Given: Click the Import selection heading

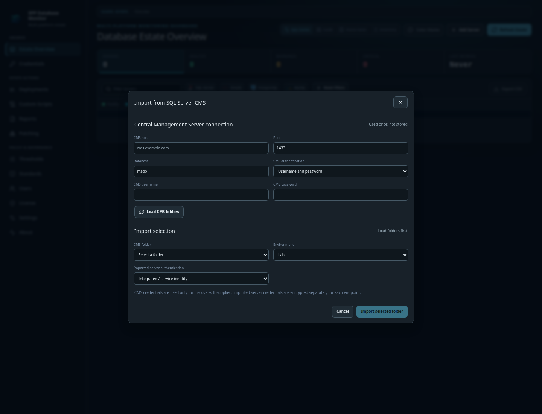Looking at the screenshot, I should (x=154, y=231).
